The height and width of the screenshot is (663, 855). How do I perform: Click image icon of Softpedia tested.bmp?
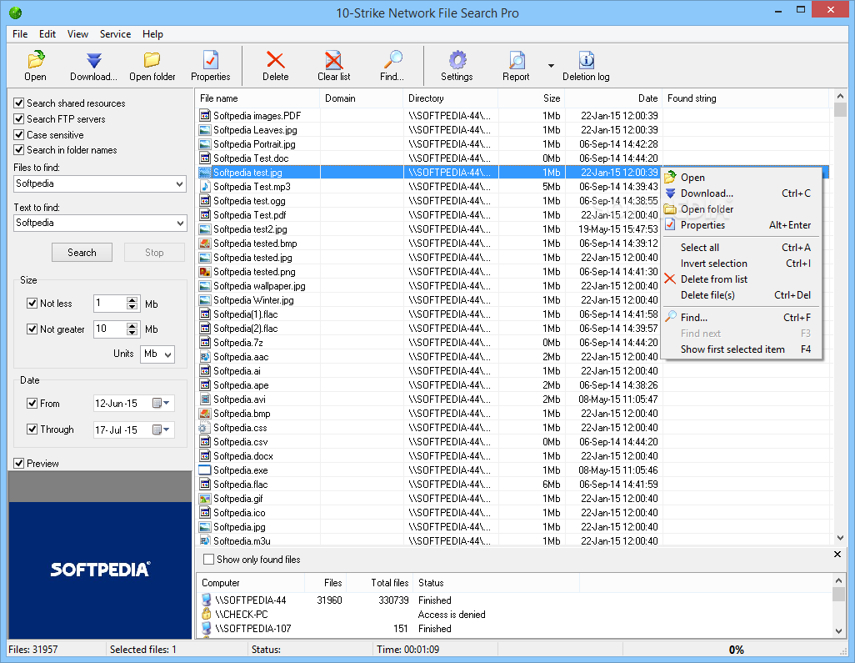pyautogui.click(x=205, y=244)
